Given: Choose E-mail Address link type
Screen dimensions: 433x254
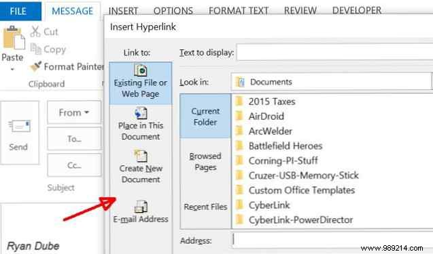Looking at the screenshot, I should 141,212.
